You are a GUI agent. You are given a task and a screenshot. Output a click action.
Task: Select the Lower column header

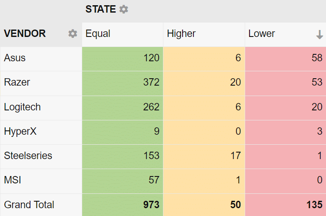262,33
